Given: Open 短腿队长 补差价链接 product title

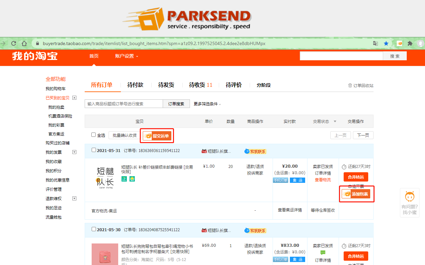Looking at the screenshot, I should coord(157,169).
